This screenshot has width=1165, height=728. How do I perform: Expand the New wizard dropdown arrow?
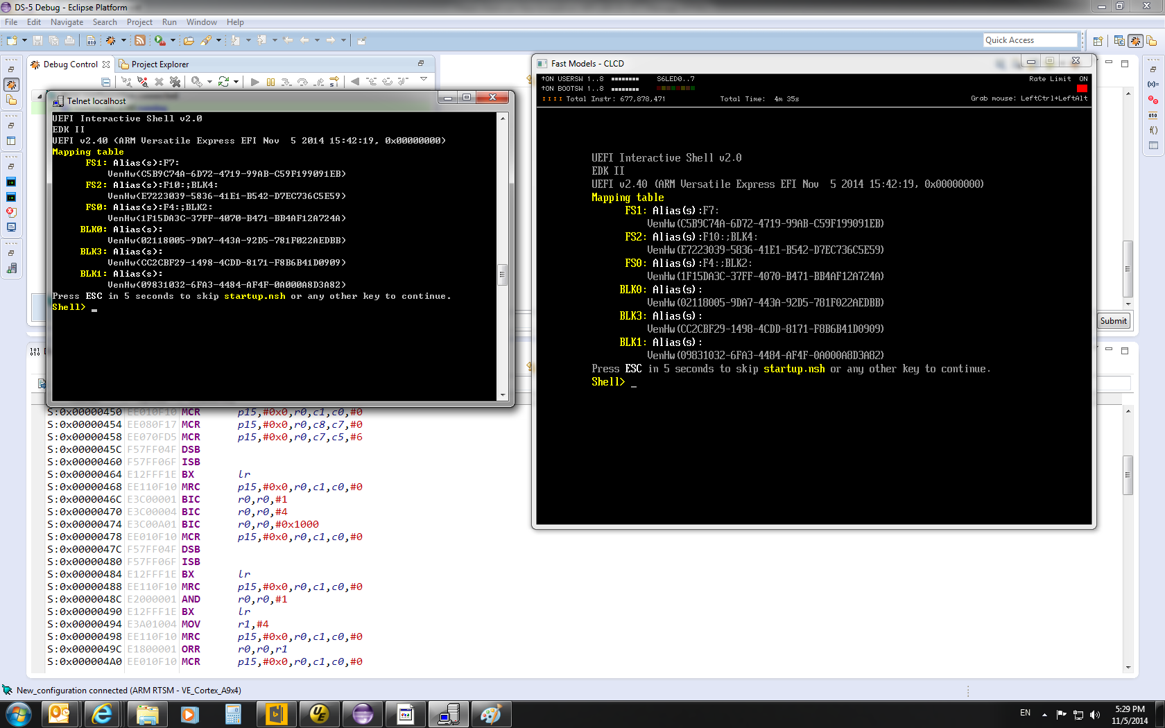click(x=24, y=41)
